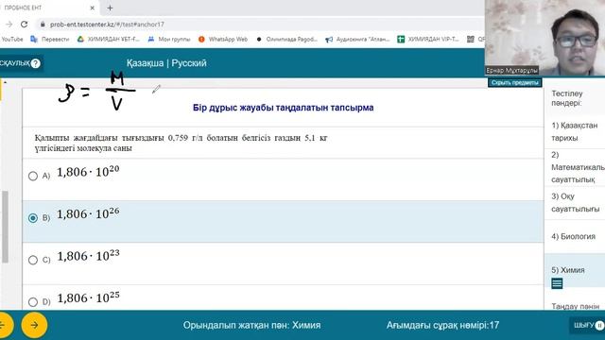
Task: Open the Олимпиада Pagodi bookmark
Action: tap(286, 40)
